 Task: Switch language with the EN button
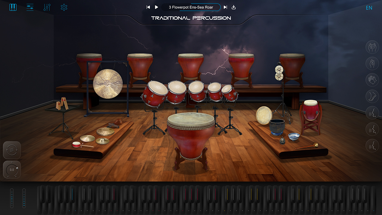pyautogui.click(x=369, y=8)
